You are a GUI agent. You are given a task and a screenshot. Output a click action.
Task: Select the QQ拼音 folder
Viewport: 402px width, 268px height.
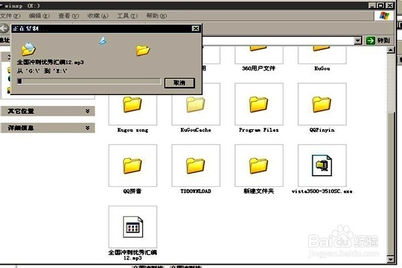133,165
